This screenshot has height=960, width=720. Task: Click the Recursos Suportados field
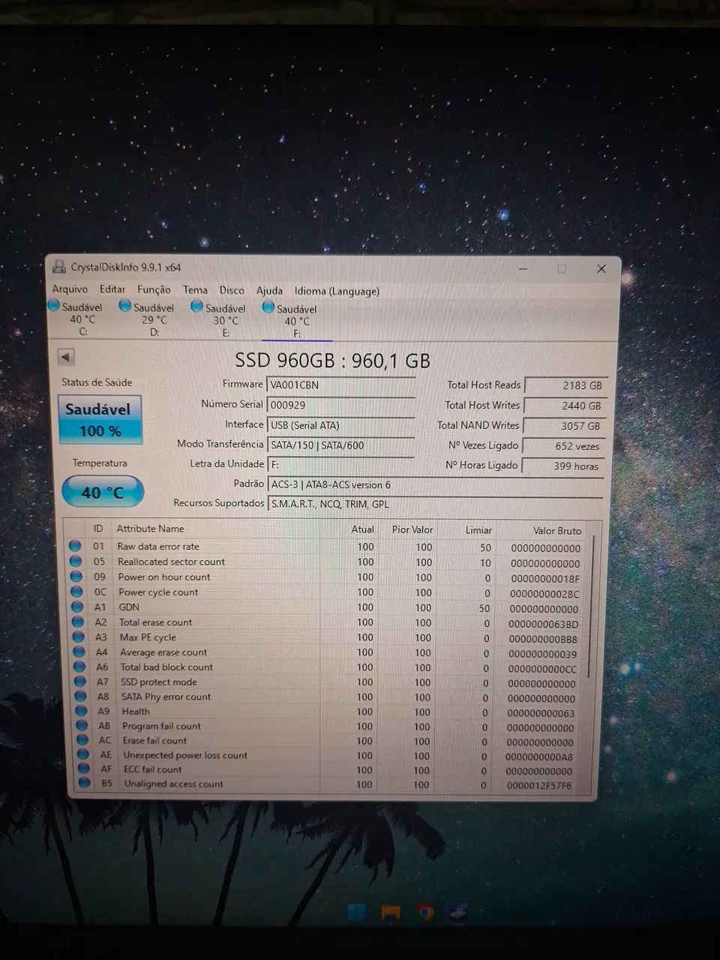(x=435, y=504)
